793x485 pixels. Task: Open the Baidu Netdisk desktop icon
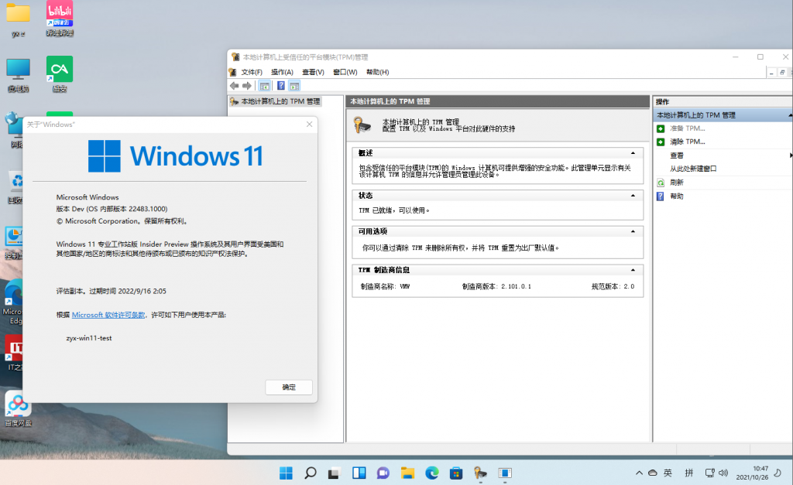click(x=18, y=405)
